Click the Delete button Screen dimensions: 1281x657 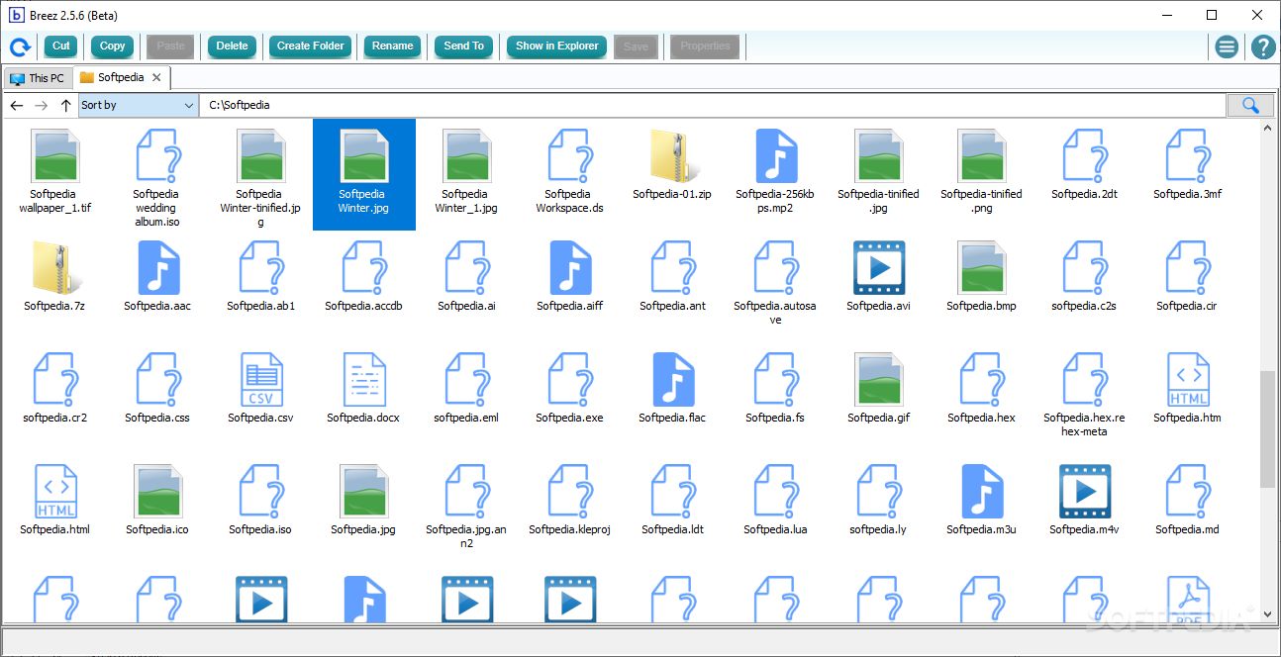(x=233, y=47)
